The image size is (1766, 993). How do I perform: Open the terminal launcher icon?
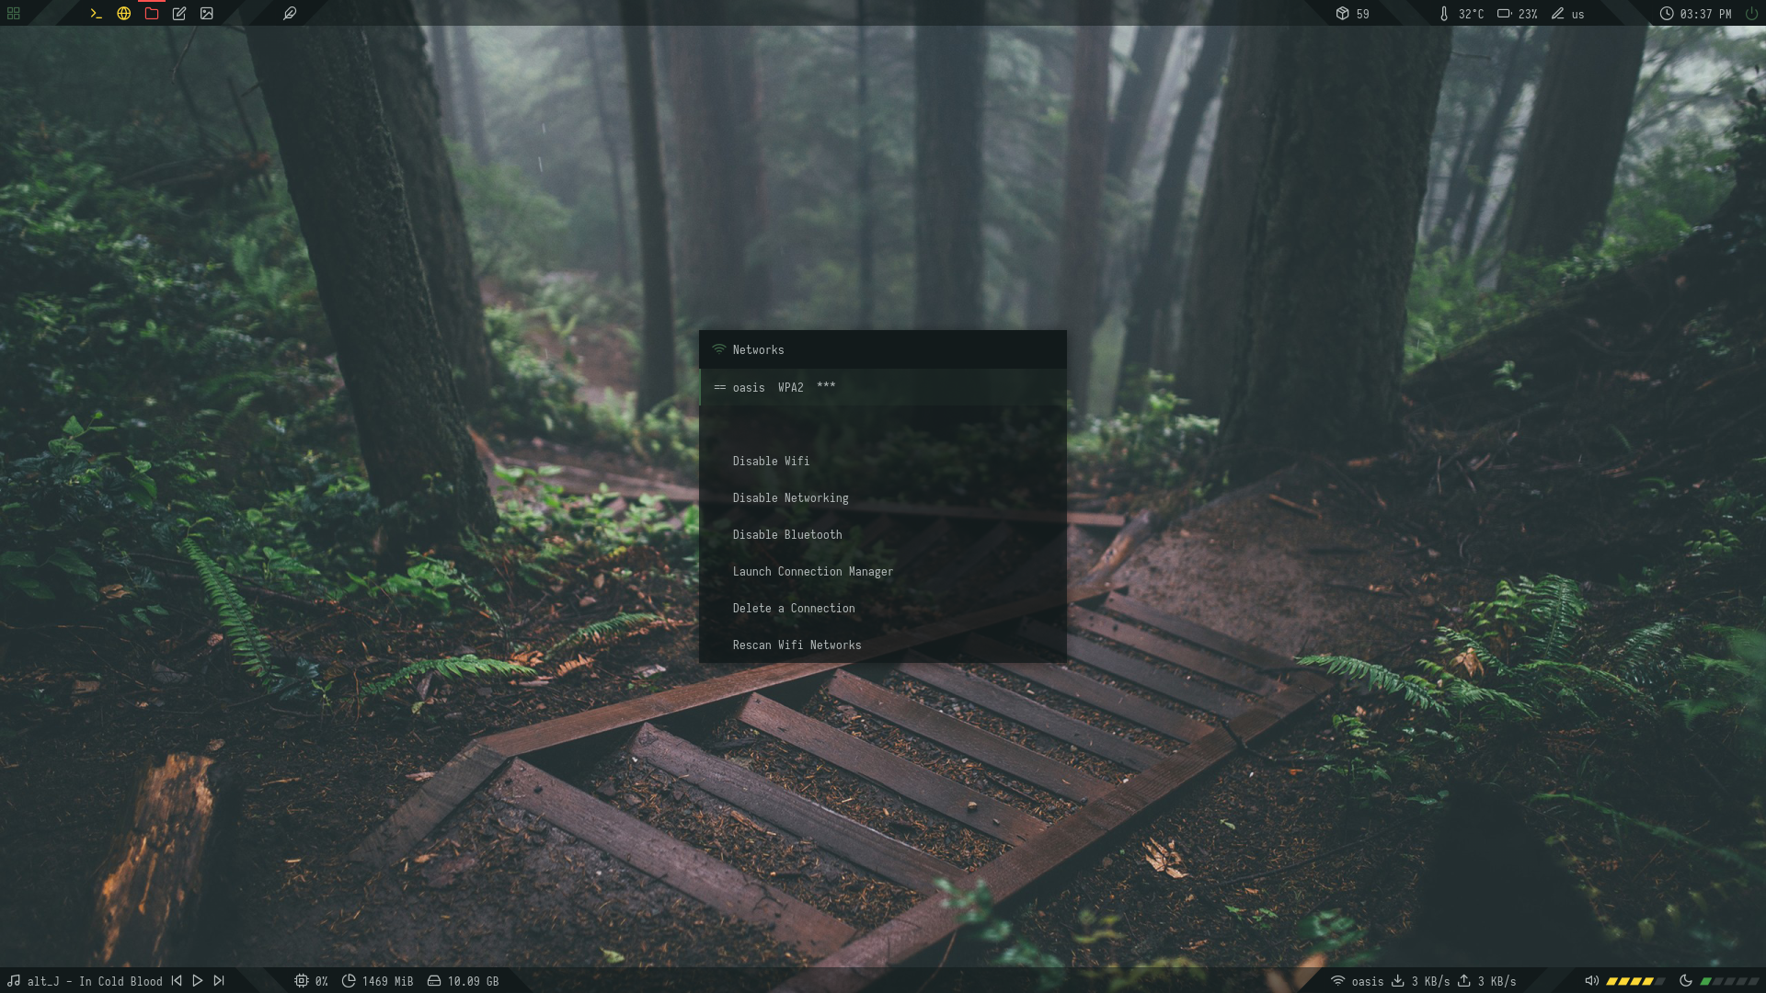96,14
